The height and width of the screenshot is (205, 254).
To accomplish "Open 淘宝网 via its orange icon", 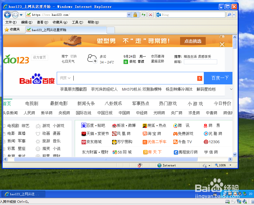I will [144, 133].
